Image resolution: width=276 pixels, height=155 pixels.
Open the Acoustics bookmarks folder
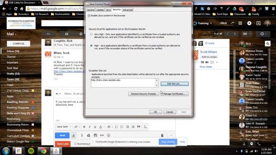point(22,14)
